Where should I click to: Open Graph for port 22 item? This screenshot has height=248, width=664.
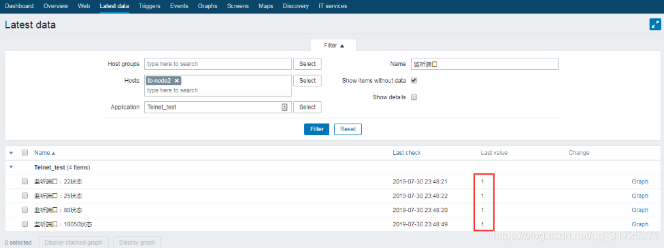pos(640,181)
